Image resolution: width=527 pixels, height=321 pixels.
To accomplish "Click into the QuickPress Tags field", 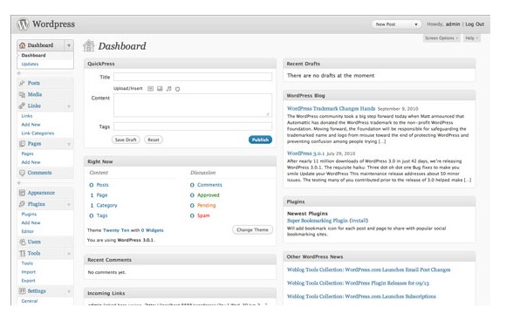I will click(193, 126).
